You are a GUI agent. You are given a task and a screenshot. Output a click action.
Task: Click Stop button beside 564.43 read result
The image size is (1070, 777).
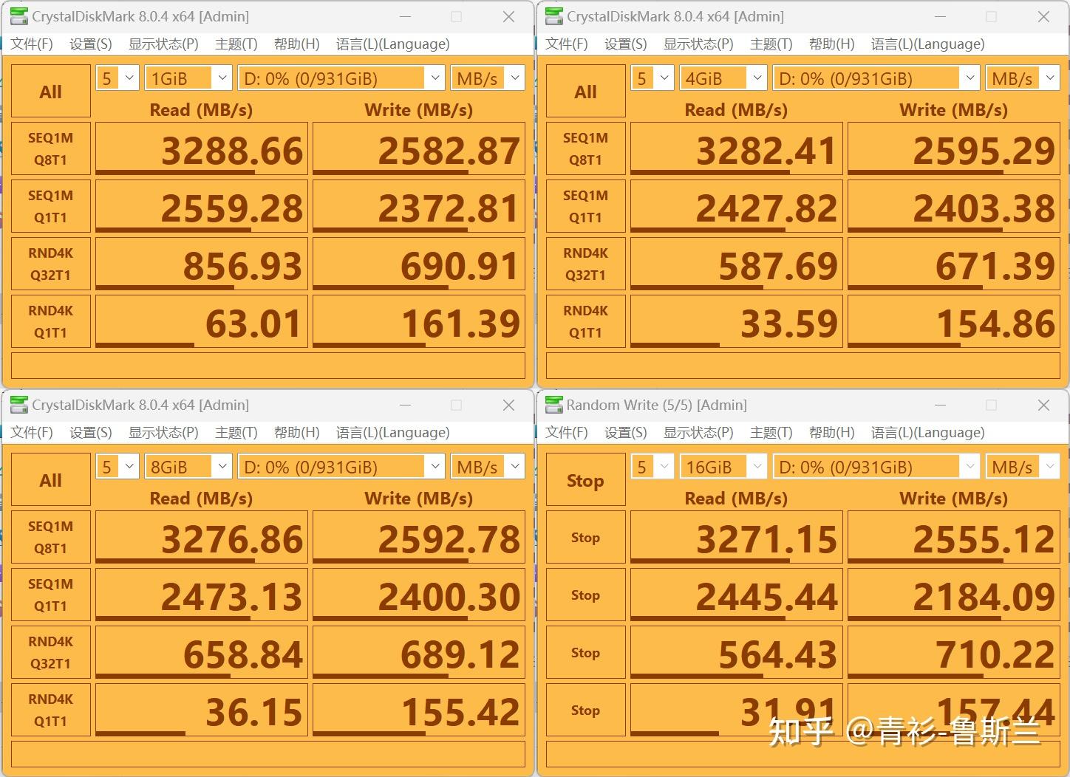586,653
